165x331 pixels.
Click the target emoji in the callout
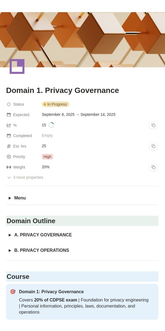(13, 292)
